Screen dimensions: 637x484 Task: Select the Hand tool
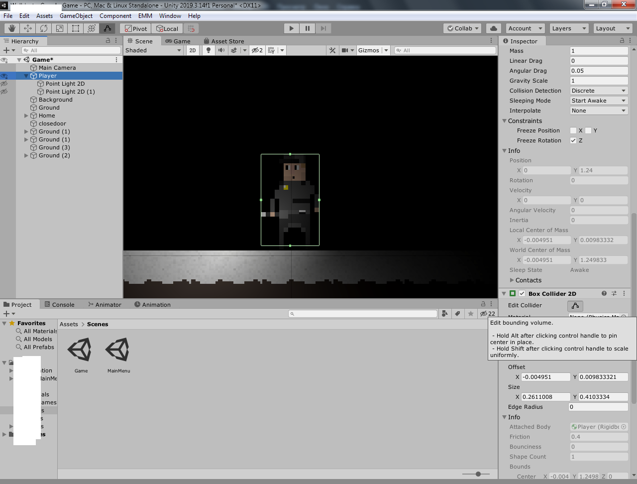(12, 28)
